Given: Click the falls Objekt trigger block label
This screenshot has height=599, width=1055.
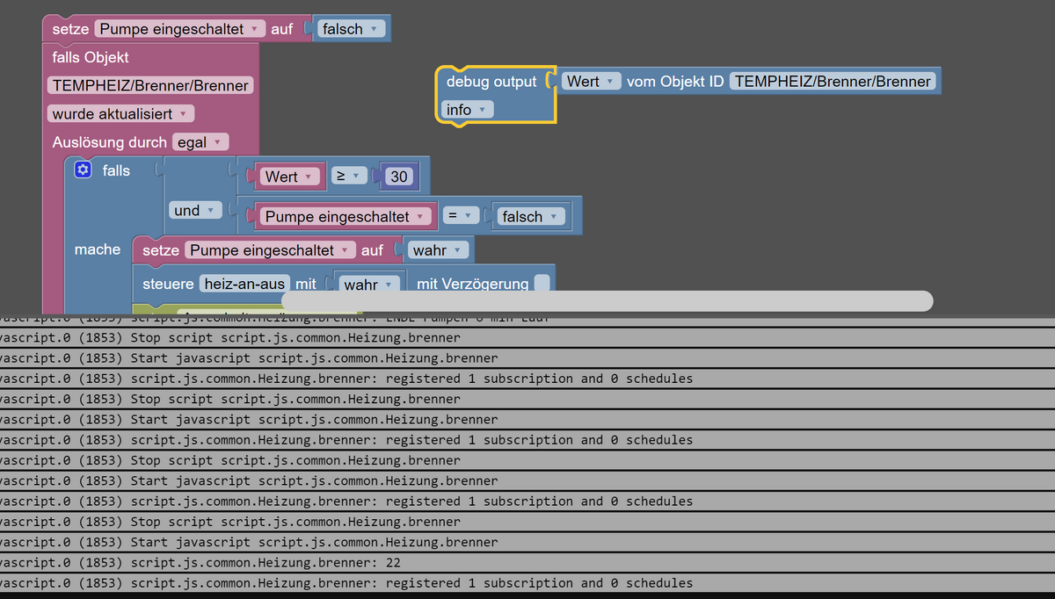Looking at the screenshot, I should coord(91,57).
